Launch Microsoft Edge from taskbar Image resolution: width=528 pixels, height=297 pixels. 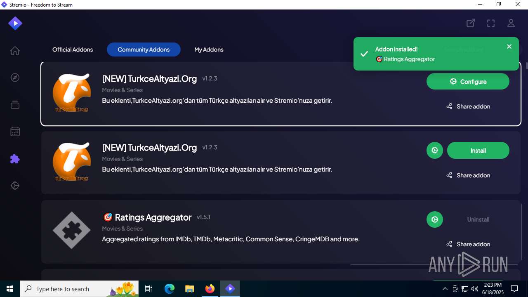tap(170, 289)
